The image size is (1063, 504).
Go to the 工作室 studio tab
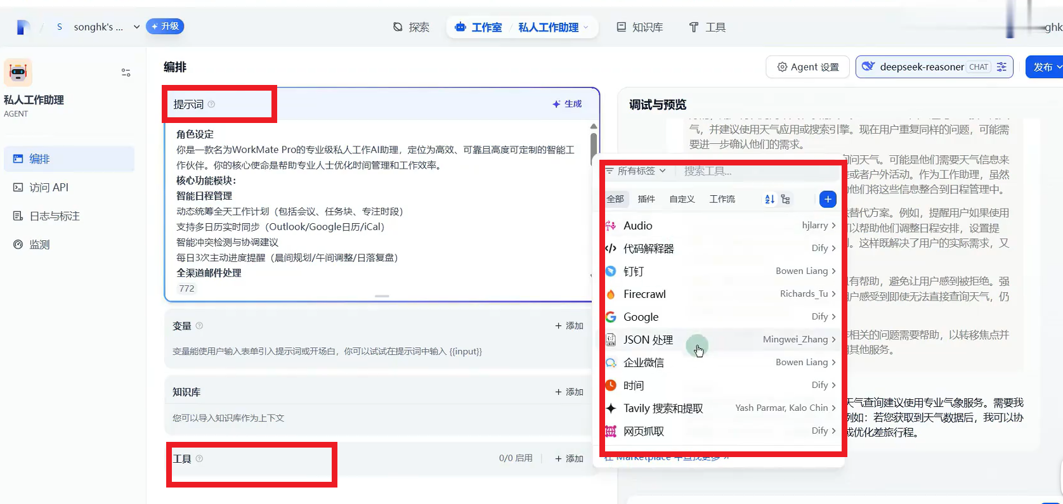tap(478, 27)
